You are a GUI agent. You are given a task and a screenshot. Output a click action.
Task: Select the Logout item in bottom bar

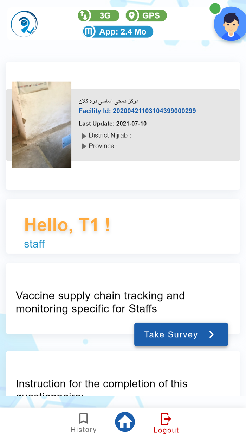pyautogui.click(x=166, y=430)
